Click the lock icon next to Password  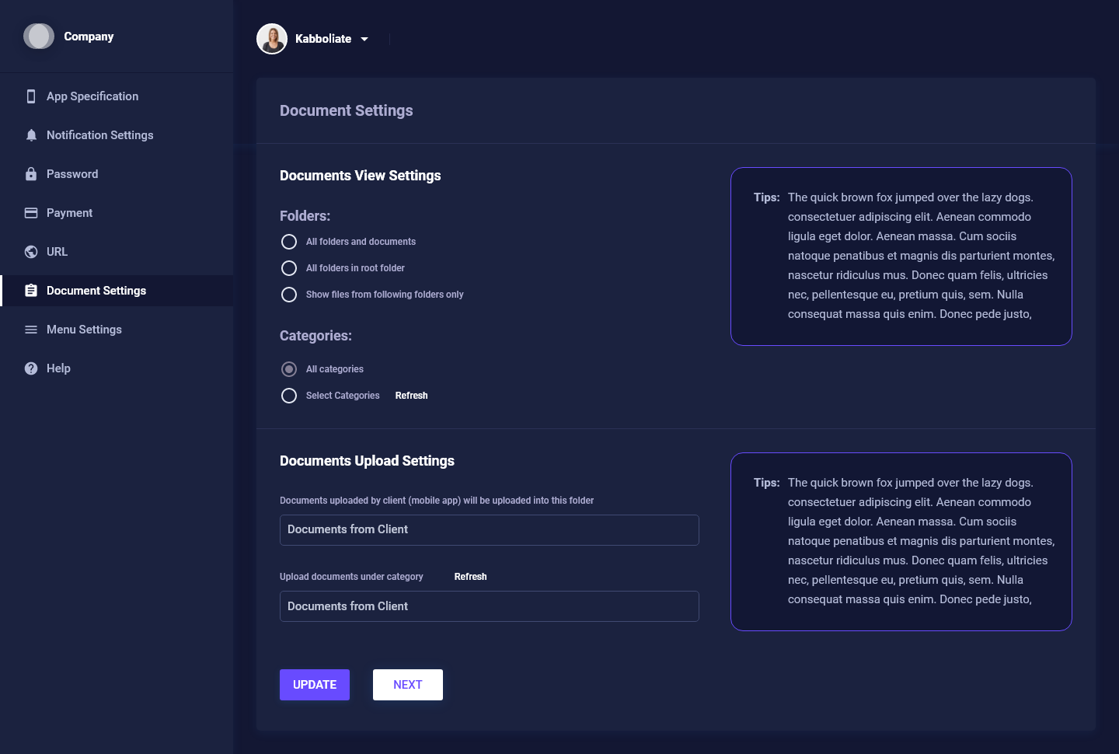click(31, 174)
